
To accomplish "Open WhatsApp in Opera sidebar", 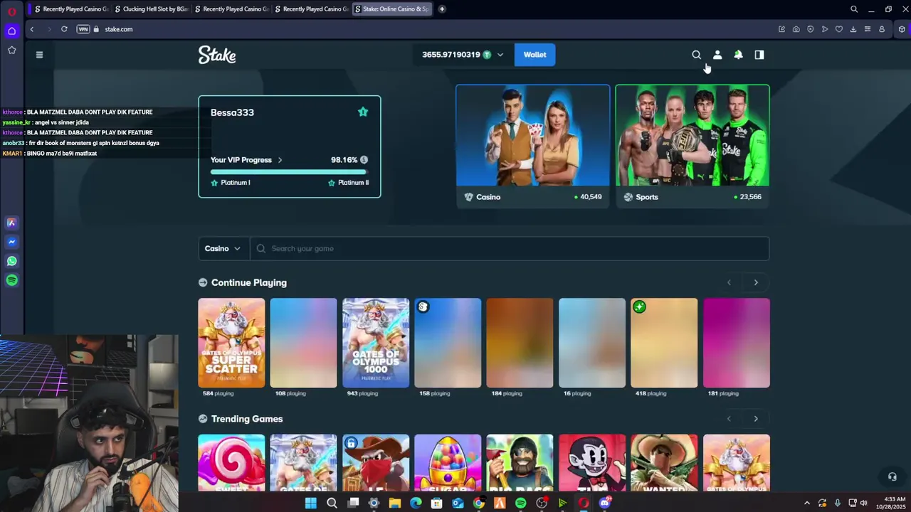I will coord(11,261).
